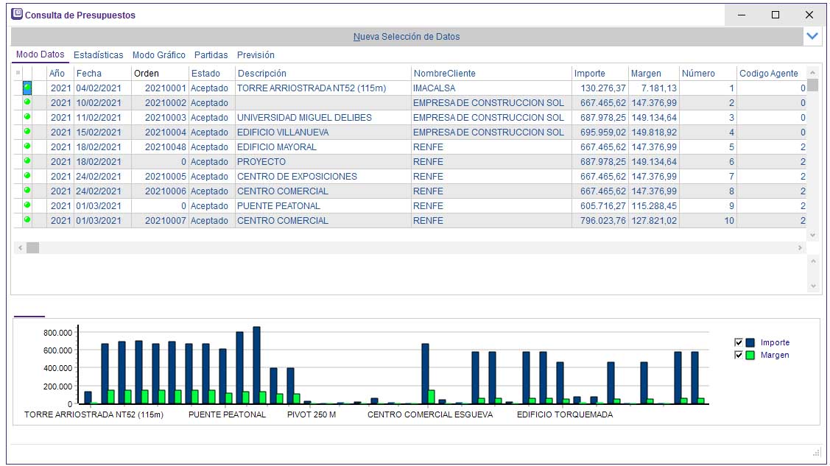Click green status dot in EDIFICIO MAYORAL row
This screenshot has width=830, height=466.
[28, 146]
